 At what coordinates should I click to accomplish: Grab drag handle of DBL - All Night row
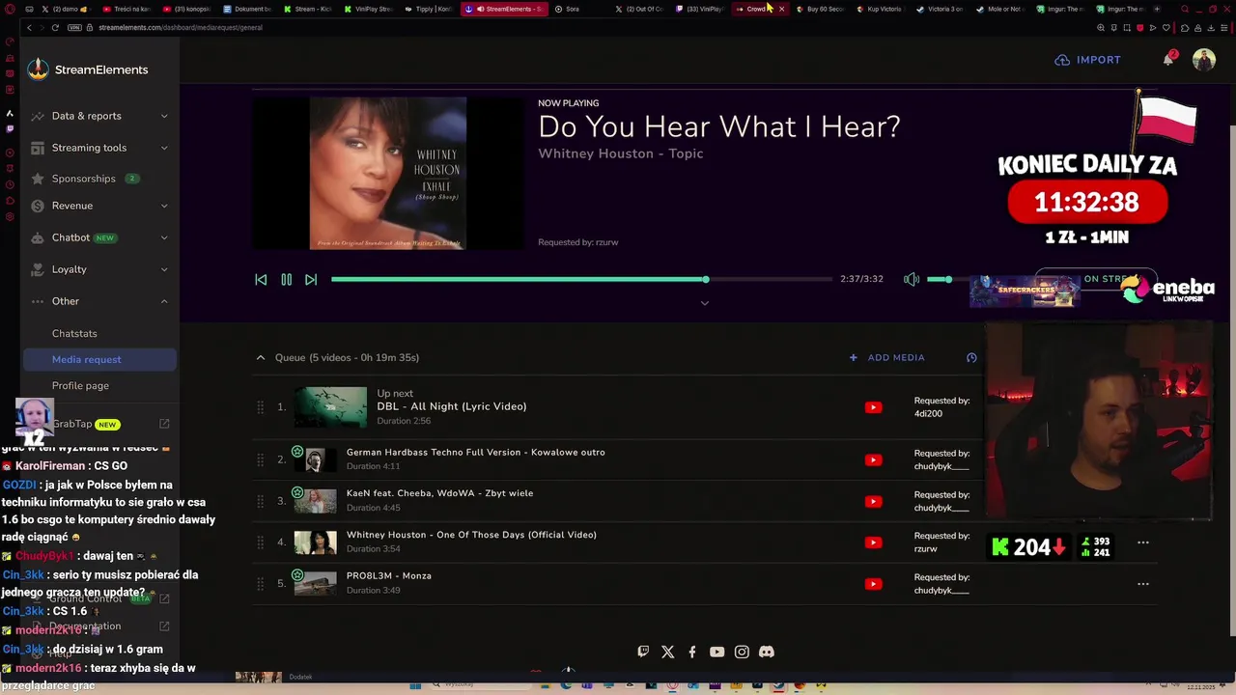[x=260, y=407]
